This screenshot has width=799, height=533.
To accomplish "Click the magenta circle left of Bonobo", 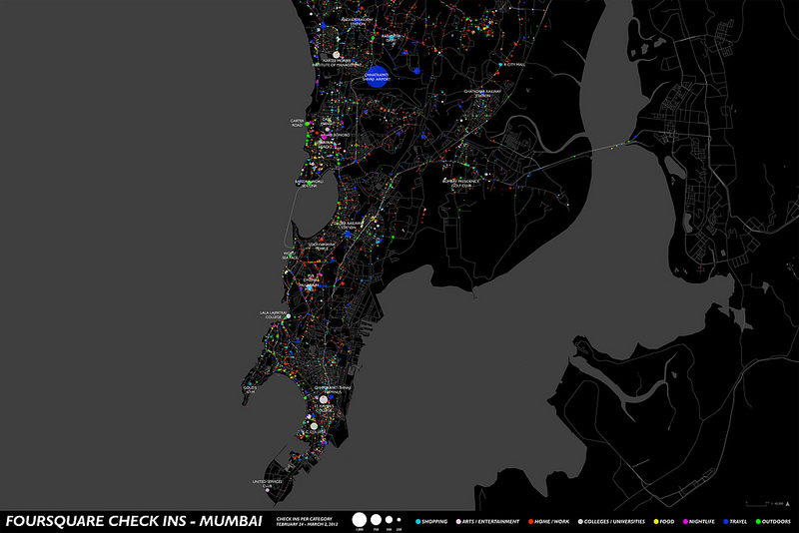I will tap(324, 137).
